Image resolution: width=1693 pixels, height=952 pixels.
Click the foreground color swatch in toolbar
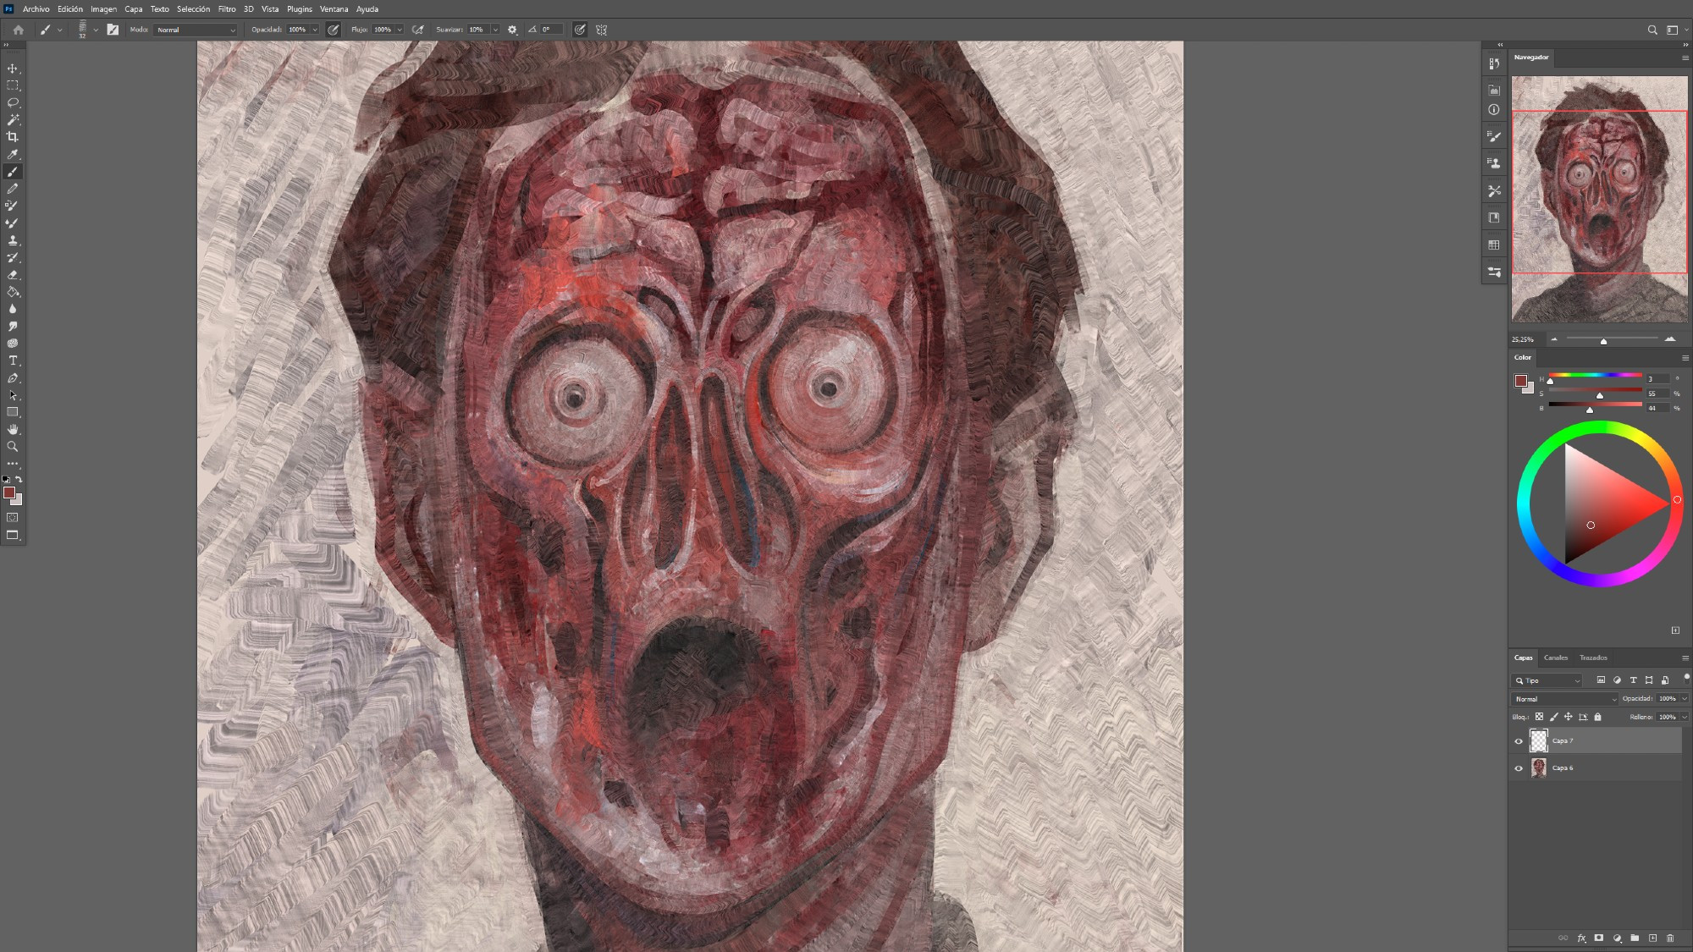click(x=9, y=493)
